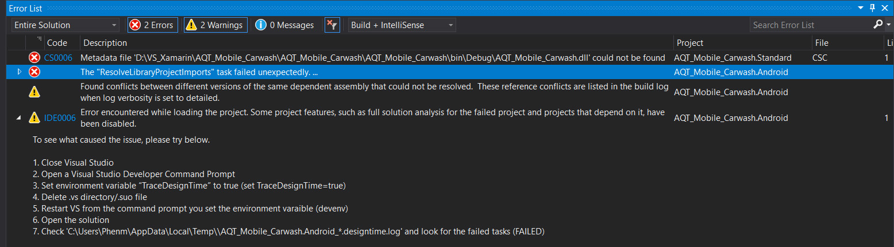Open the Build + IntelliSense dropdown
Screen dimensions: 894x247
[402, 25]
